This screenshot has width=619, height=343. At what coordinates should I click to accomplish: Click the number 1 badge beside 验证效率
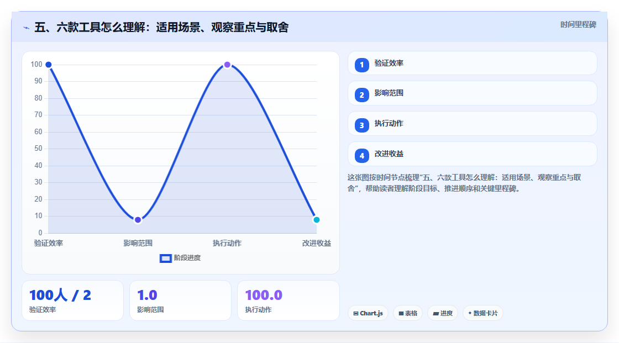point(361,65)
